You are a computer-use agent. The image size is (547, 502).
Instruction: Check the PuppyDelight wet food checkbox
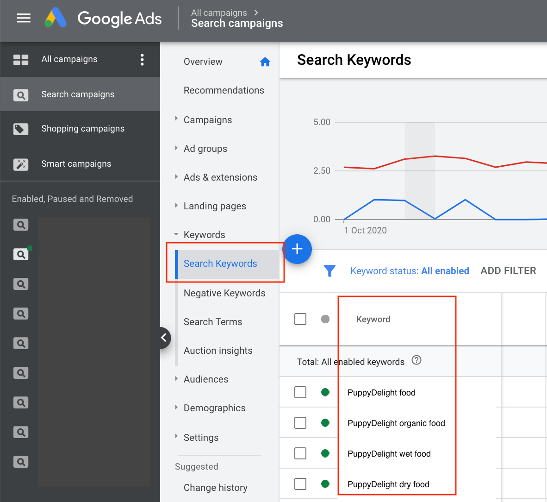(300, 453)
